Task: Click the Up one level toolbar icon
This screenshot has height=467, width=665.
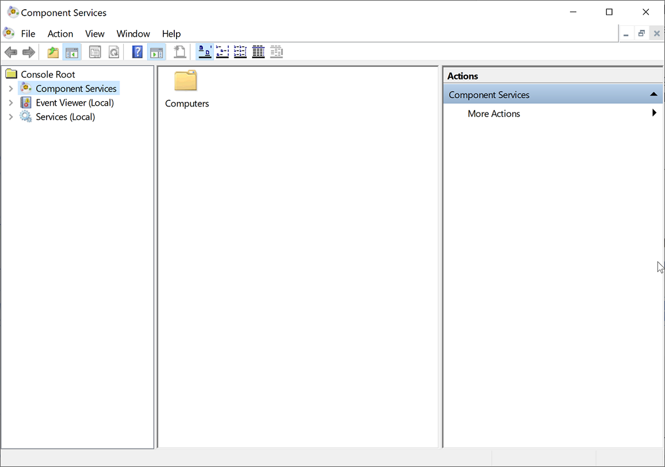Action: pyautogui.click(x=52, y=52)
